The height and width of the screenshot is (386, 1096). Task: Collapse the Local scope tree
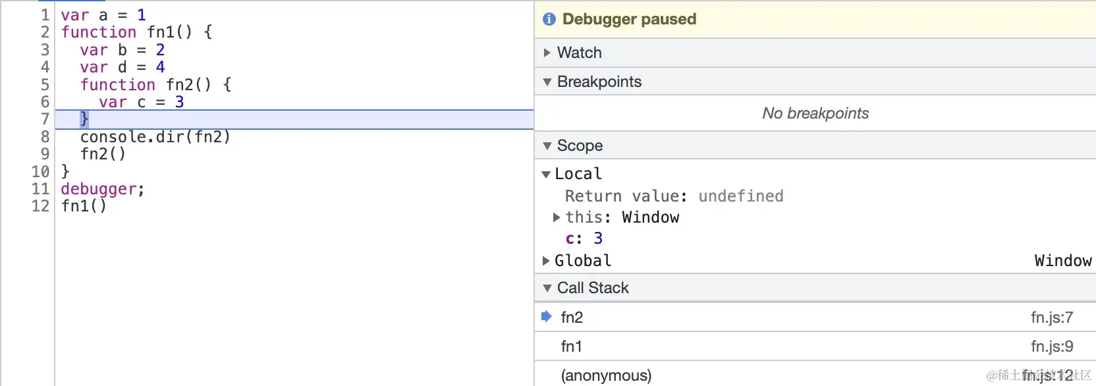coord(545,175)
